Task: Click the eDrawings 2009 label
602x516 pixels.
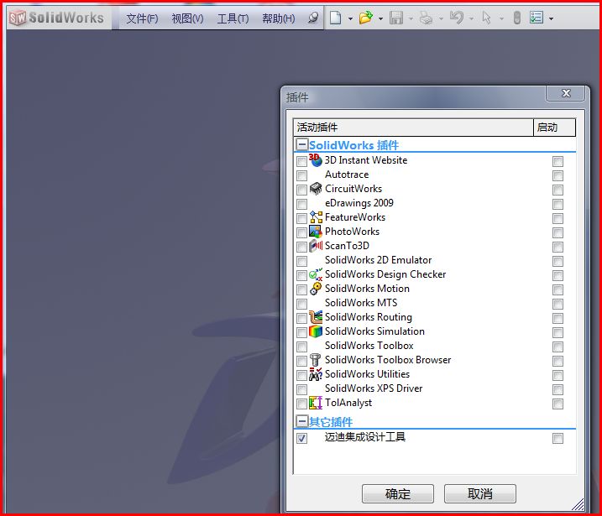Action: pyautogui.click(x=359, y=203)
